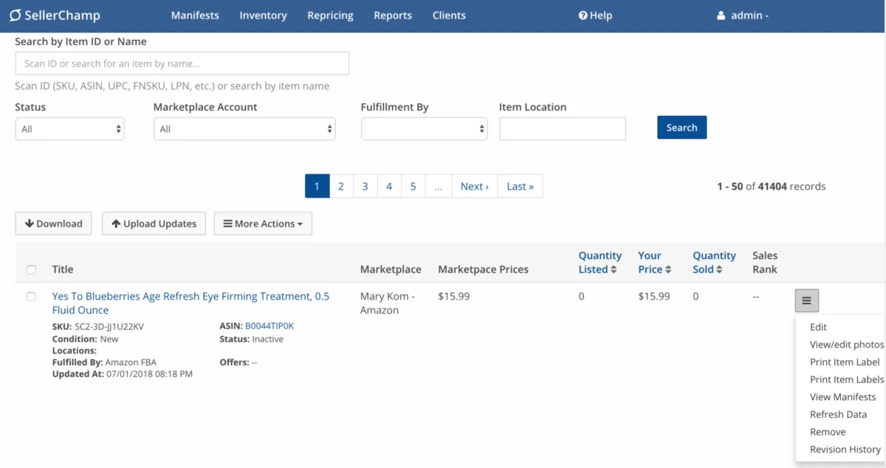Click the Download arrow button
Viewport: 886px width, 468px height.
[53, 224]
